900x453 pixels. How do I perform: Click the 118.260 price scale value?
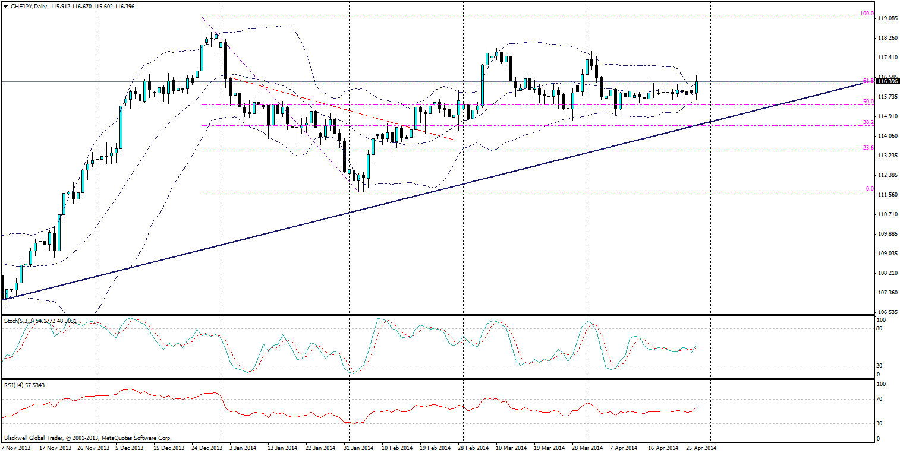pyautogui.click(x=887, y=38)
